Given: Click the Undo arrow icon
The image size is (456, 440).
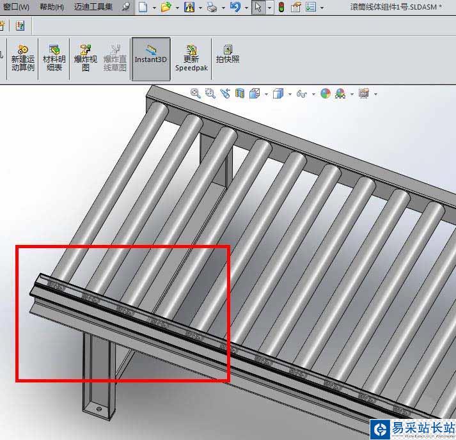Looking at the screenshot, I should click(235, 7).
